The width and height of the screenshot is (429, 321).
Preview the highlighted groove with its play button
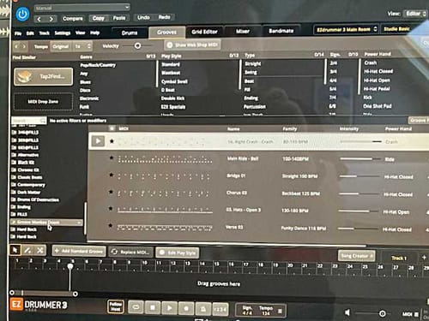pyautogui.click(x=98, y=140)
